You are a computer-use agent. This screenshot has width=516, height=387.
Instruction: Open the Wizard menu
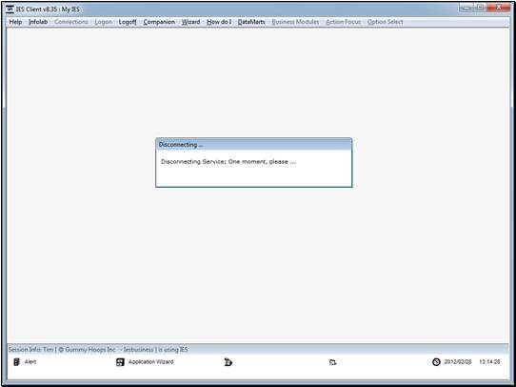[x=190, y=22]
